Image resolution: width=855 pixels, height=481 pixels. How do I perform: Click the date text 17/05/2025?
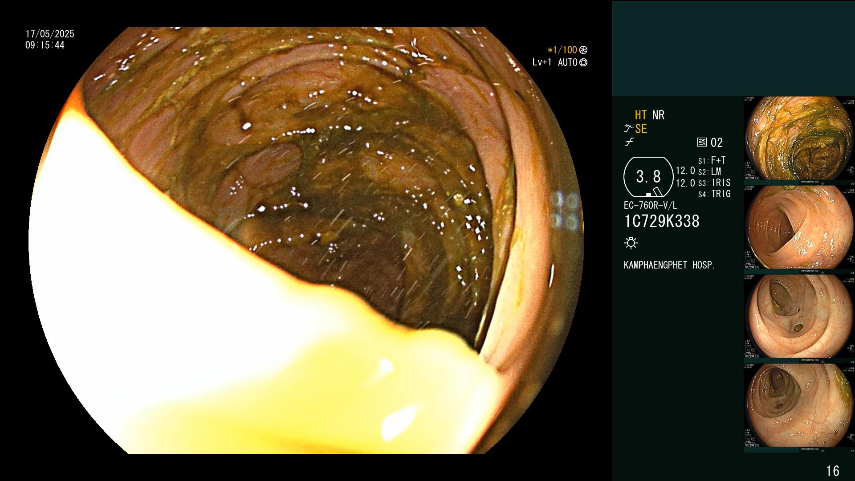(50, 34)
